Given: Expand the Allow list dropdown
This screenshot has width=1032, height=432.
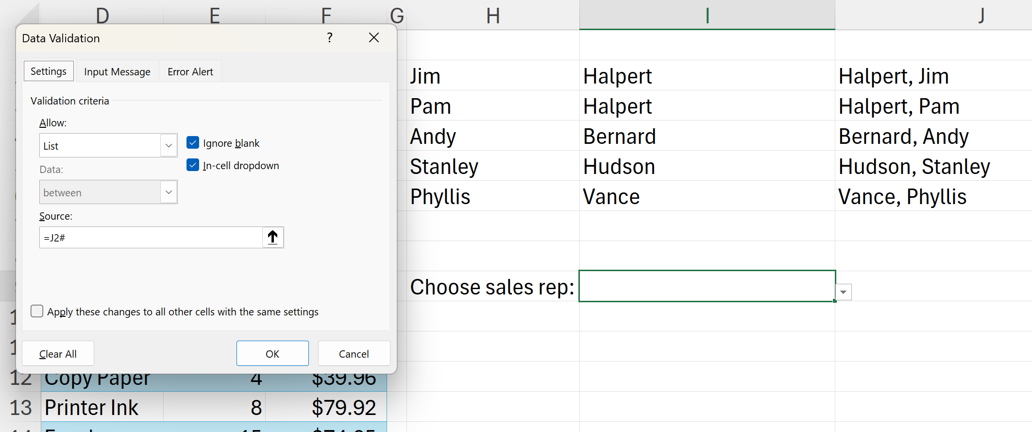Looking at the screenshot, I should 169,145.
